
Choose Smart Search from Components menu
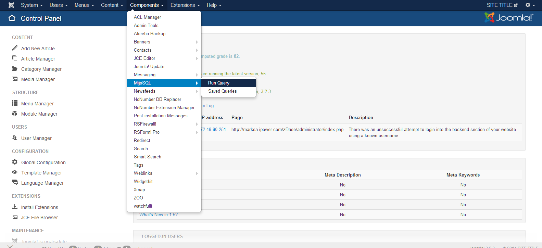(164, 157)
